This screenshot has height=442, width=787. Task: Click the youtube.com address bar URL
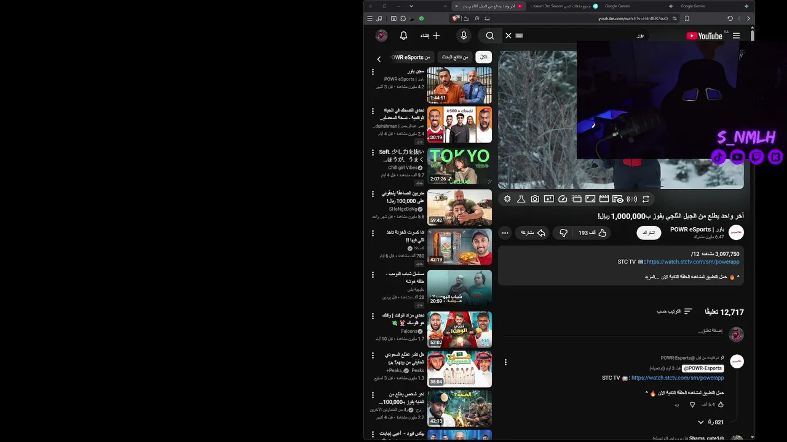point(633,18)
